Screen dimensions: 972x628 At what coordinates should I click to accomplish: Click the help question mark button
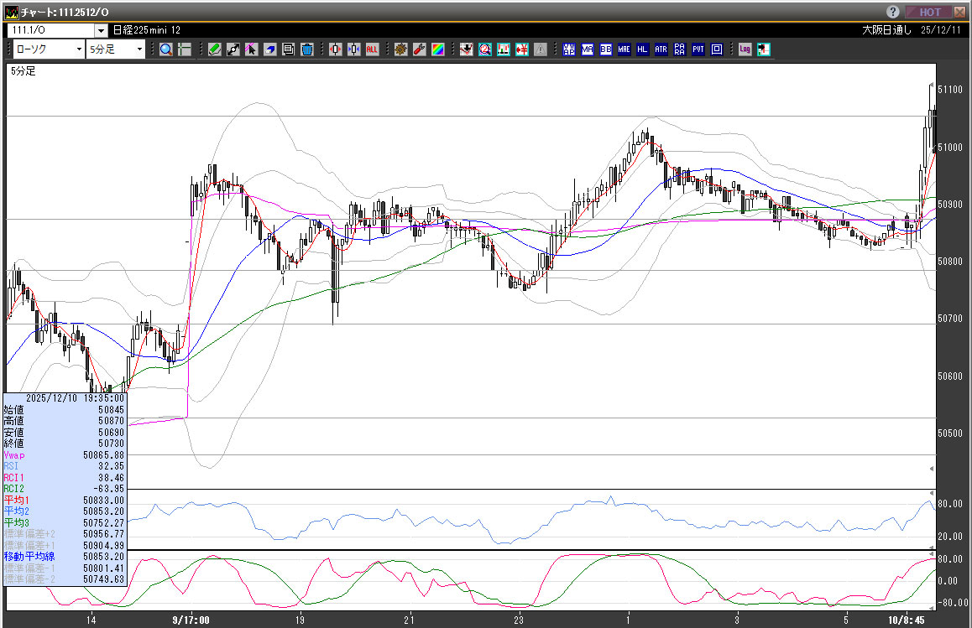[x=893, y=12]
